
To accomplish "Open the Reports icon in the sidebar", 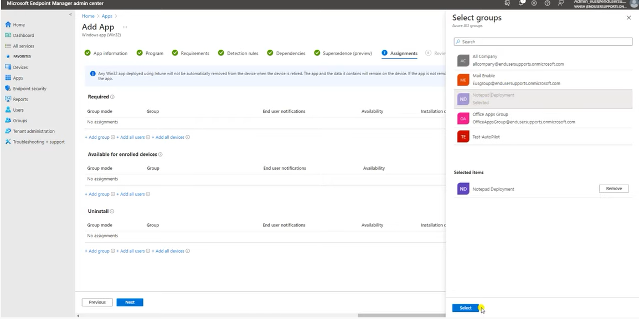I will pyautogui.click(x=8, y=99).
